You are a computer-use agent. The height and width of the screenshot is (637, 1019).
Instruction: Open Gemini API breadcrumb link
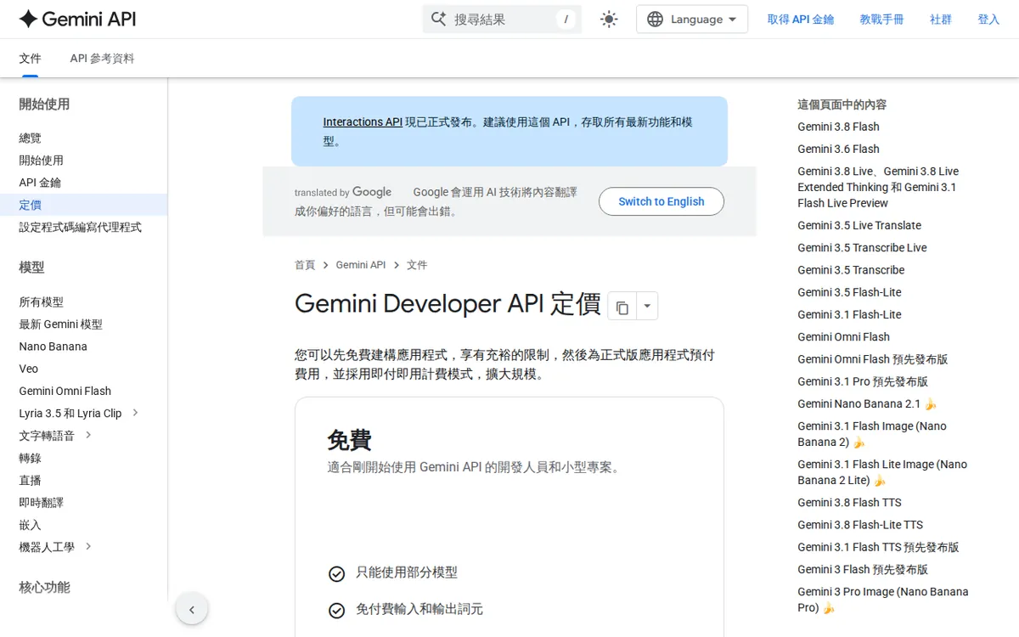click(x=361, y=265)
